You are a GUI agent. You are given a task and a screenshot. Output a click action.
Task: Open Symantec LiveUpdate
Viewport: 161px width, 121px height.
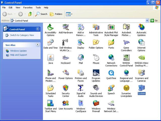[x=126, y=91]
